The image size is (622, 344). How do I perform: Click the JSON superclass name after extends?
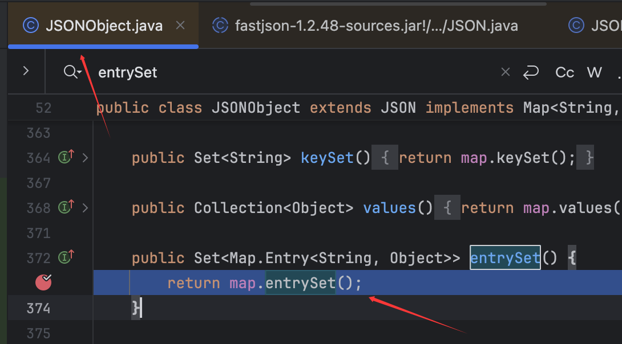point(398,108)
